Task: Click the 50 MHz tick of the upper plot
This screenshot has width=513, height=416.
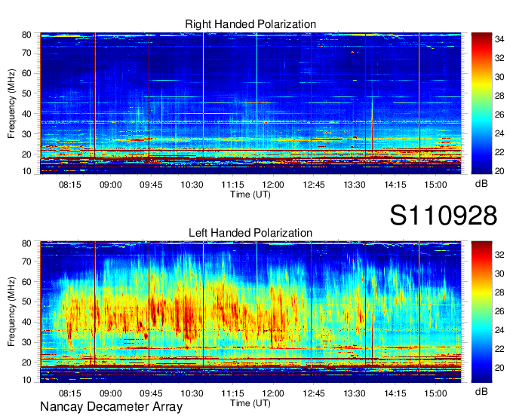Action: [26, 93]
